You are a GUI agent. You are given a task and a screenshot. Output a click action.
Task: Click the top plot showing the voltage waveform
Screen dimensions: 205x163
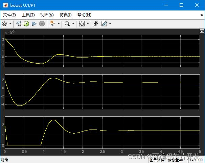click(x=102, y=51)
